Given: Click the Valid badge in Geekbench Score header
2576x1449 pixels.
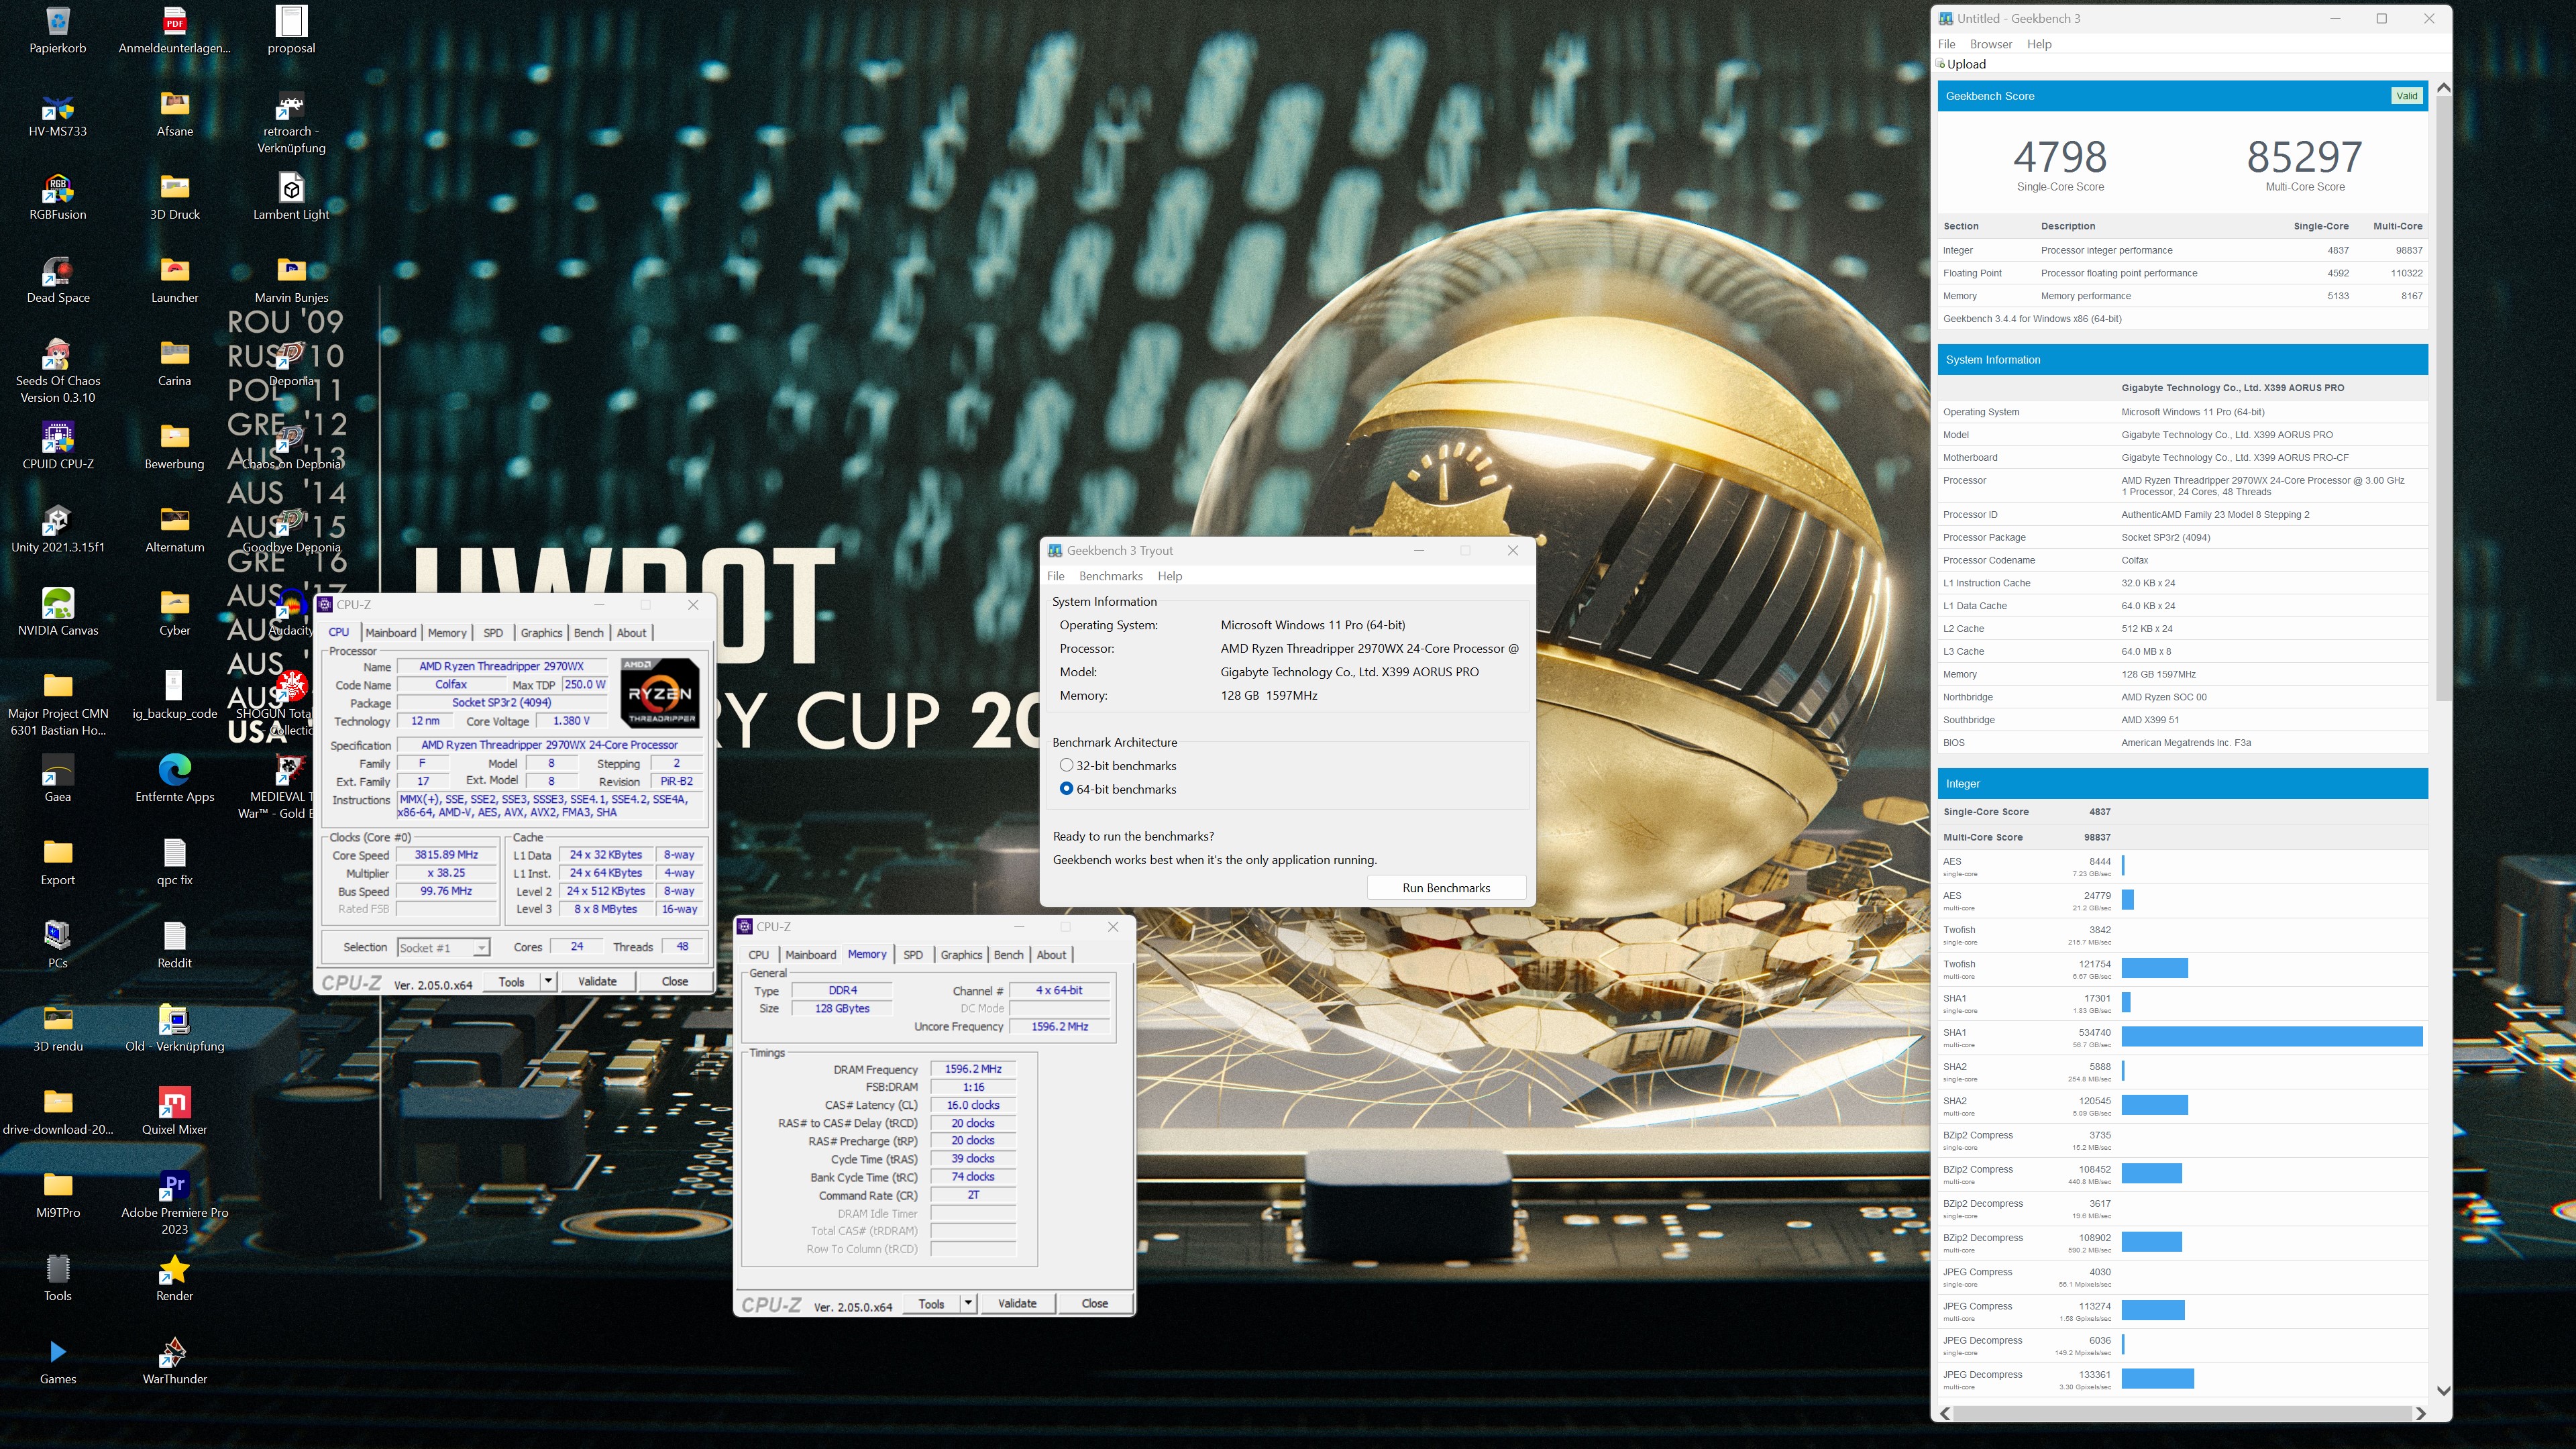Looking at the screenshot, I should pos(2406,96).
